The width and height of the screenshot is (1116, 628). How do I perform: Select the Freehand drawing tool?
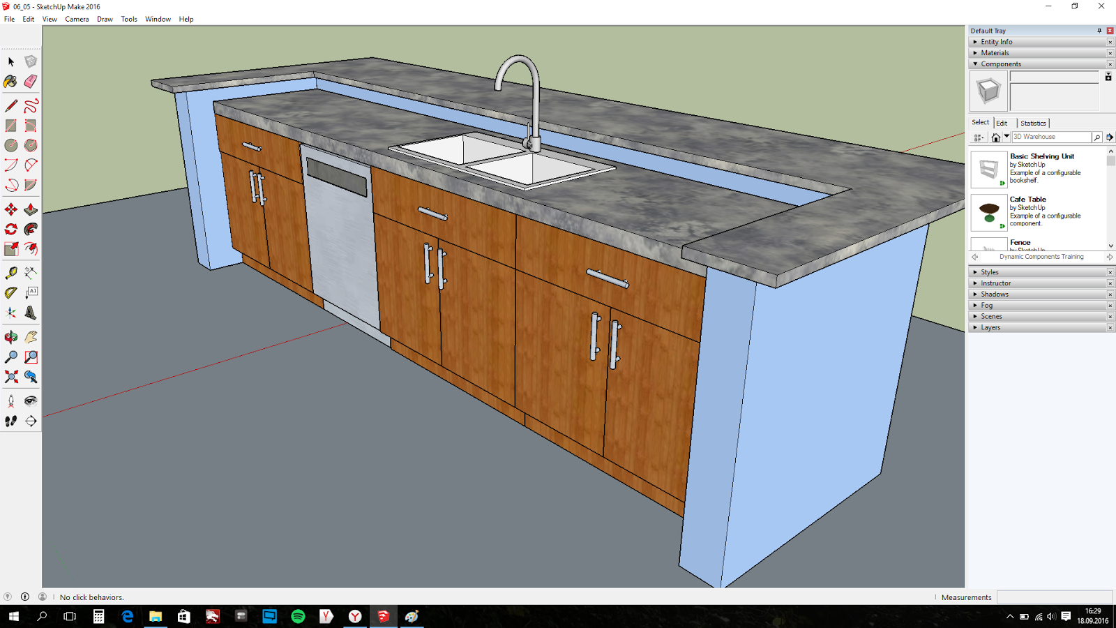(x=31, y=106)
